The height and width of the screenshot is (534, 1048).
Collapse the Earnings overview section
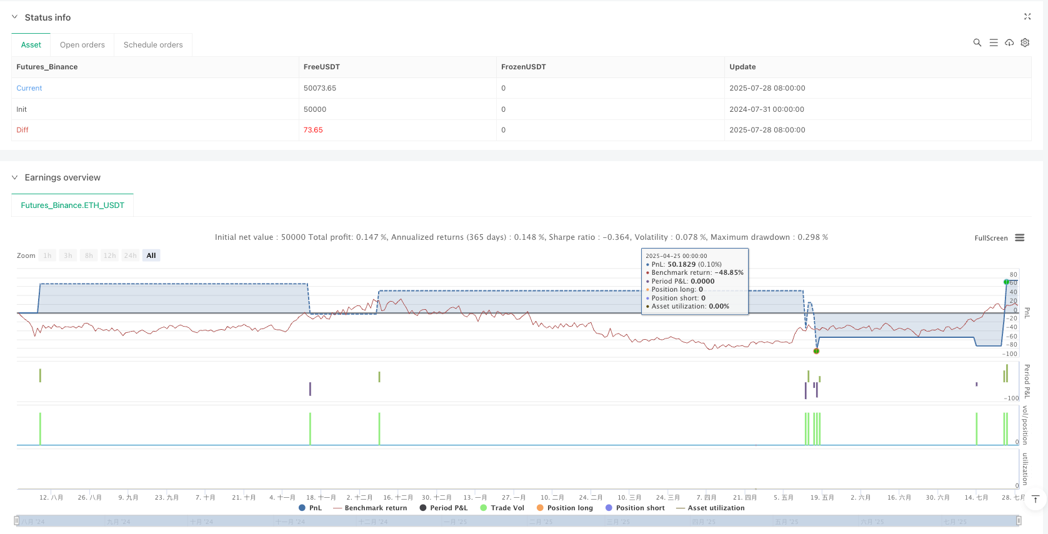14,177
